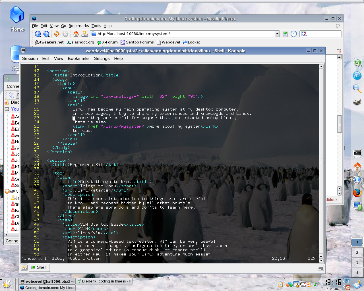Viewport: 364px width, 291px height.
Task: Open the Lookat bookmark folder
Action: click(x=191, y=42)
